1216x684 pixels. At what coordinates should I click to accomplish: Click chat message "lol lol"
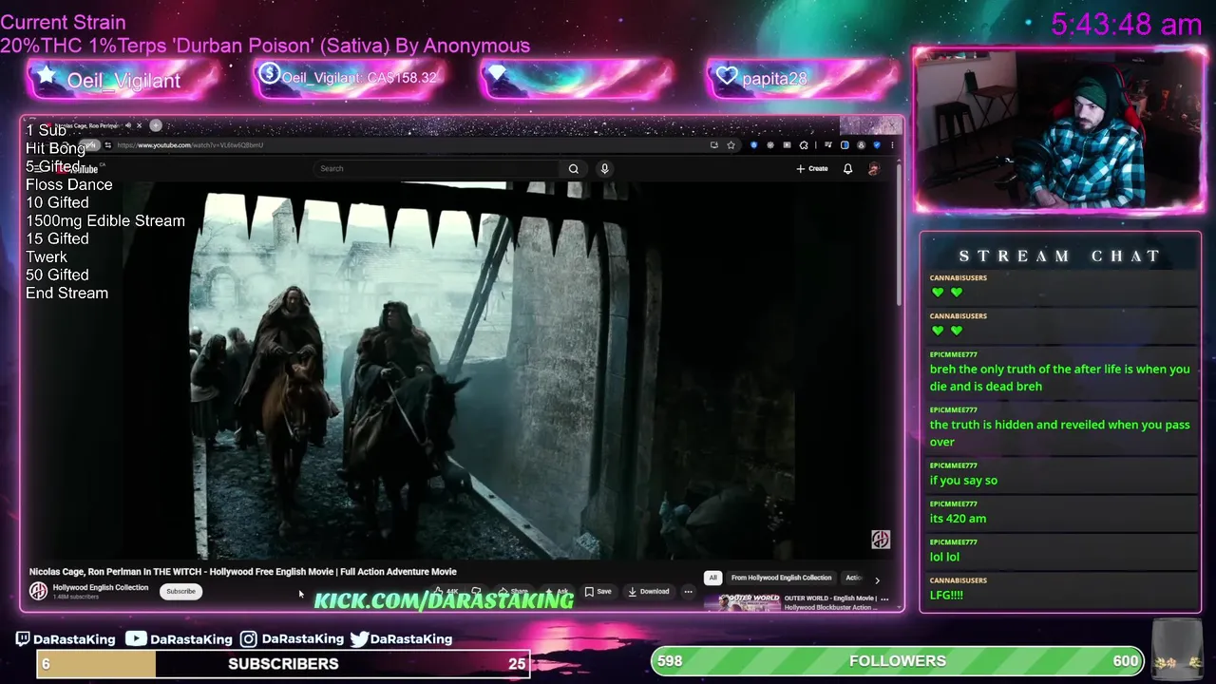click(944, 557)
